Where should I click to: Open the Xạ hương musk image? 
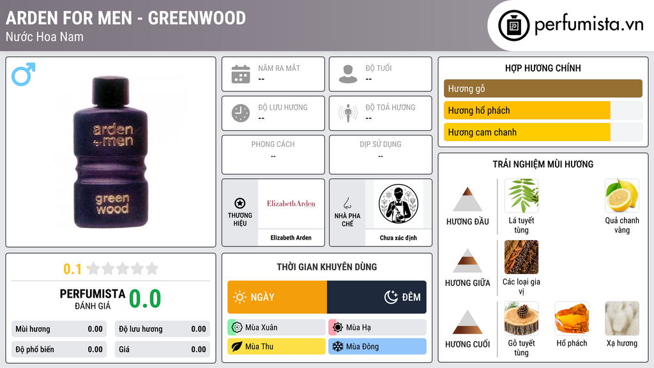pyautogui.click(x=622, y=318)
